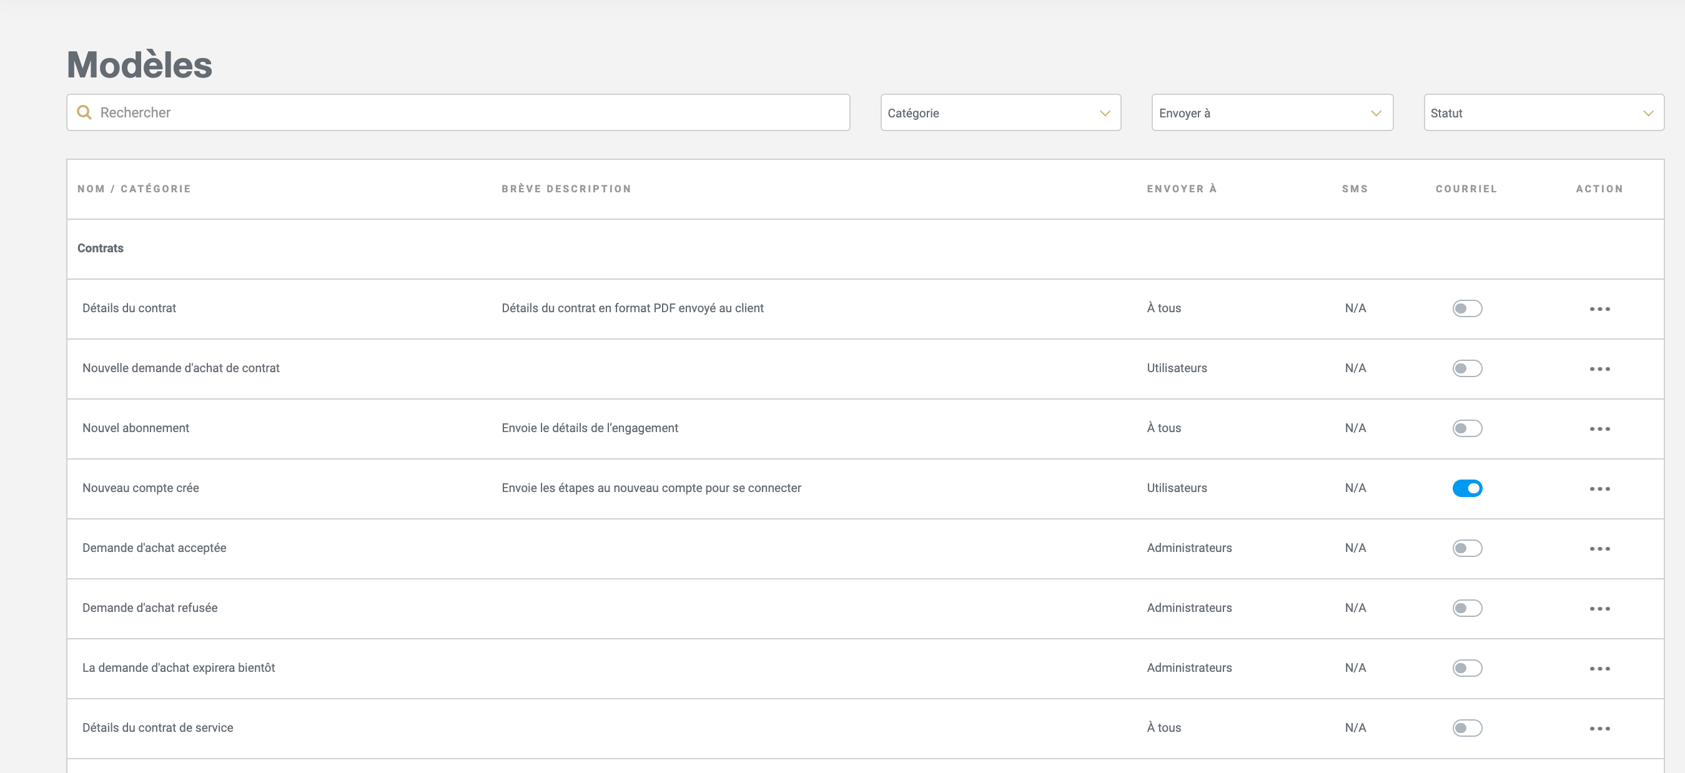This screenshot has width=1685, height=773.
Task: Open the Envoyer à filter dropdown
Action: (x=1272, y=113)
